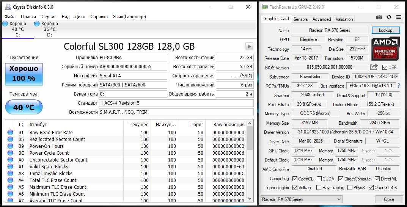Click status orb for Initial Invalid Blocks
Viewport: 407px width, 207px height.
(x=10, y=173)
